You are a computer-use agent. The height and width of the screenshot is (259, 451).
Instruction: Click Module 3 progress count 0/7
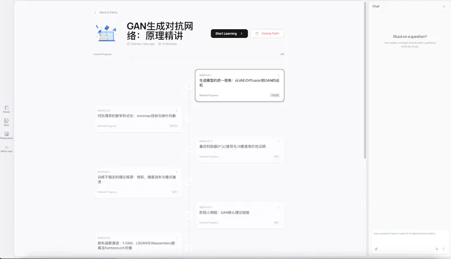click(x=276, y=156)
